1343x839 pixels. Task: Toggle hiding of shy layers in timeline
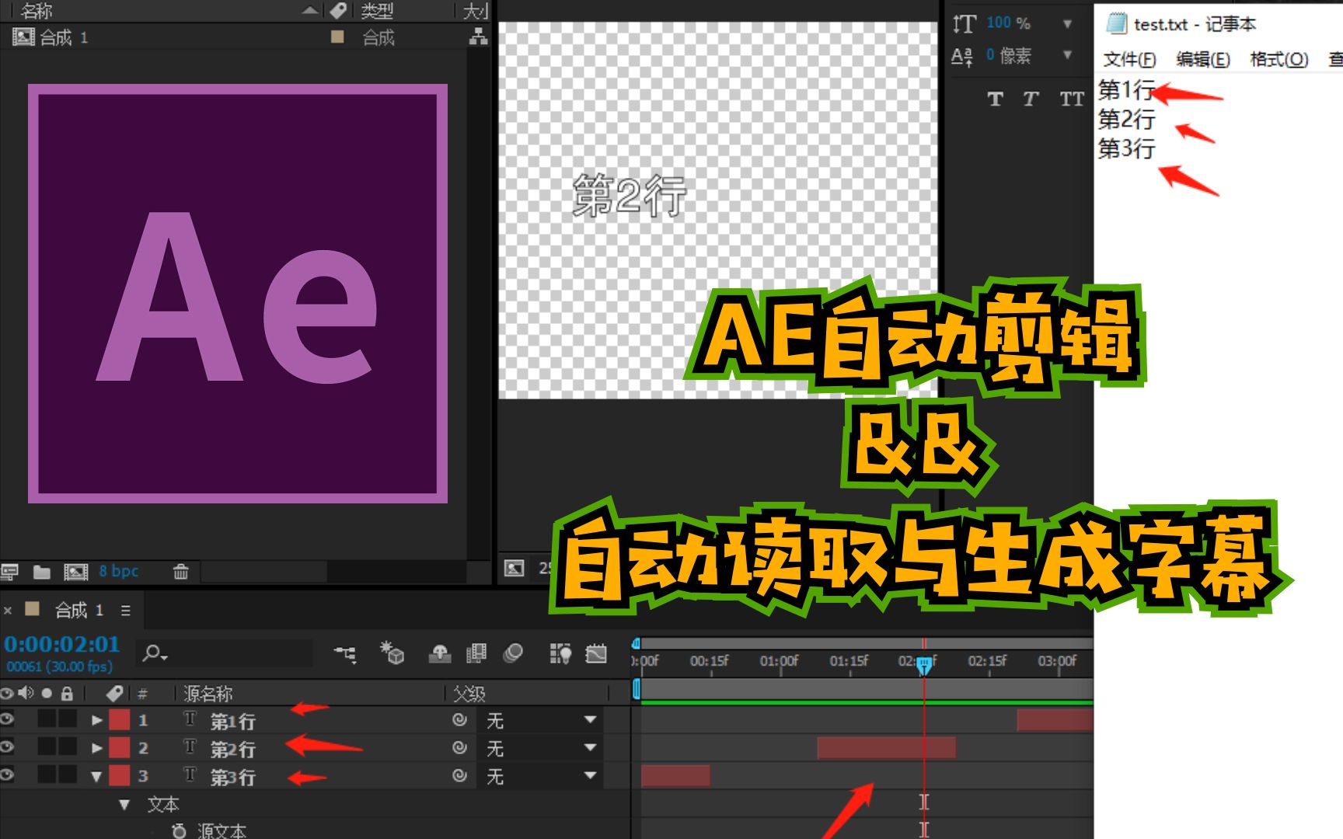click(x=440, y=653)
